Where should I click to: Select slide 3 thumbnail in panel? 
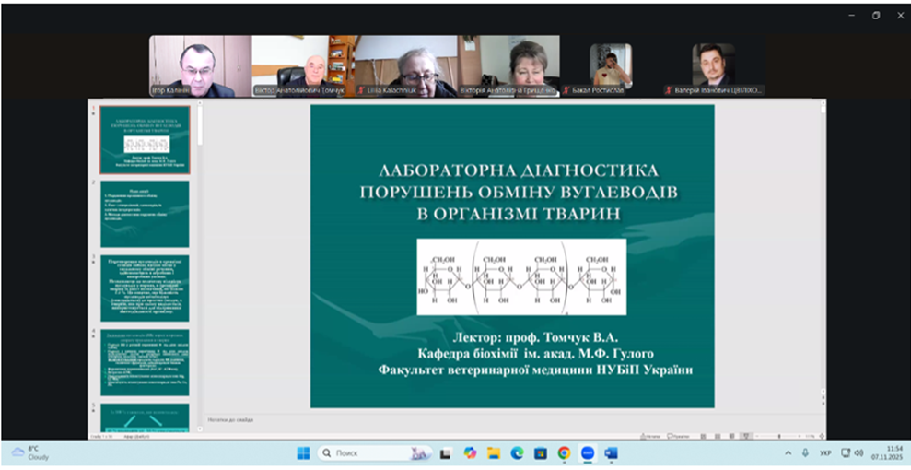145,288
